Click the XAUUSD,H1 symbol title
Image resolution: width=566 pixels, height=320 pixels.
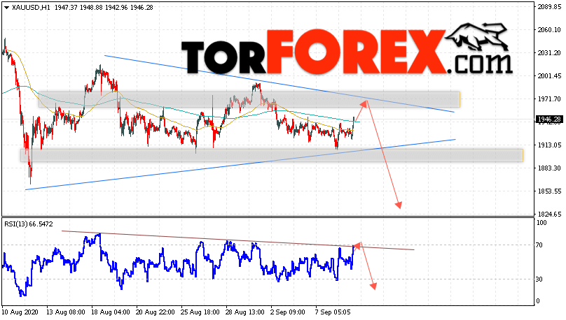tap(31, 7)
